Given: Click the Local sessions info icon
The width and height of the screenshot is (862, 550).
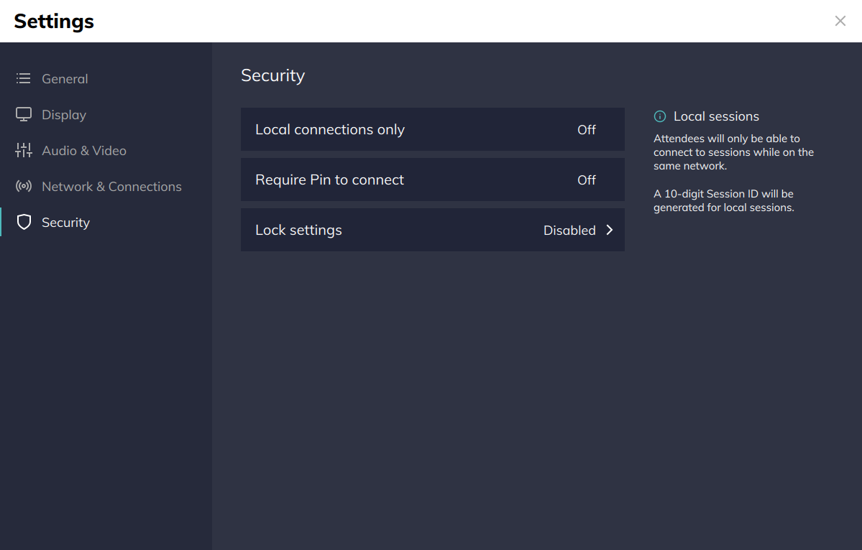Looking at the screenshot, I should coord(660,116).
